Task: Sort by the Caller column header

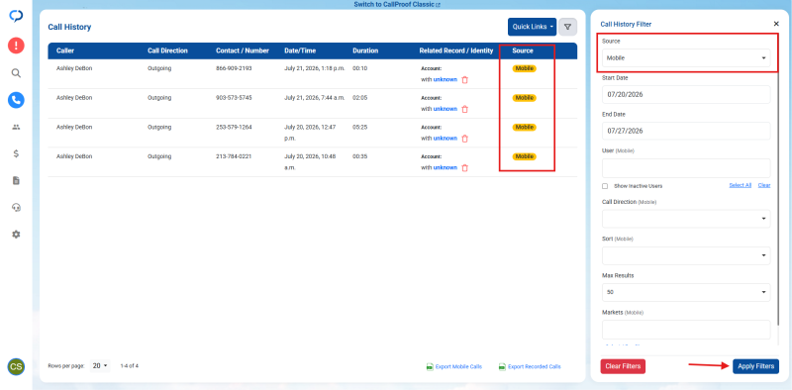Action: 65,51
